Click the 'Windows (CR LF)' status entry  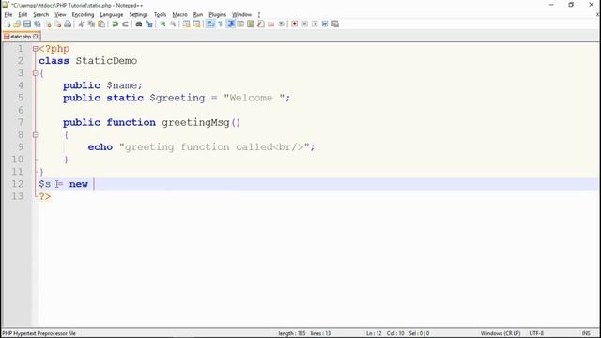[501, 333]
